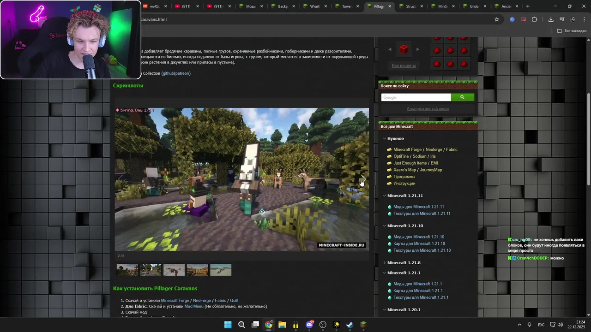Viewport: 591px width, 332px height.
Task: Open the Windows Start button
Action: [228, 325]
